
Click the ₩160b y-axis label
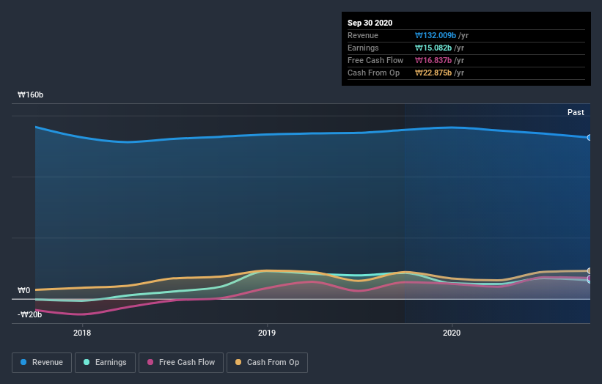pos(30,95)
